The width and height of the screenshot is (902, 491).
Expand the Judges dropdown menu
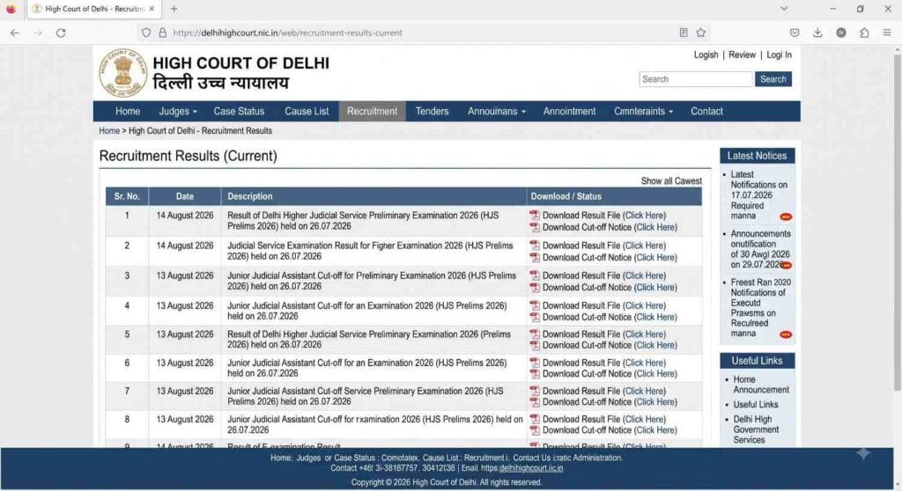tap(178, 112)
